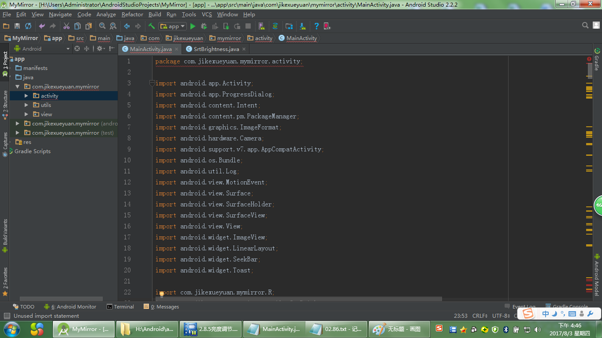Expand the view folder arrow

click(26, 114)
